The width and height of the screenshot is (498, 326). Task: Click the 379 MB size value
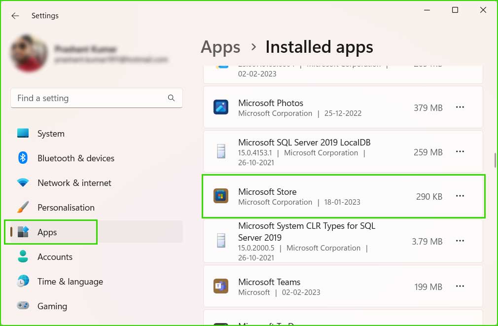point(428,108)
